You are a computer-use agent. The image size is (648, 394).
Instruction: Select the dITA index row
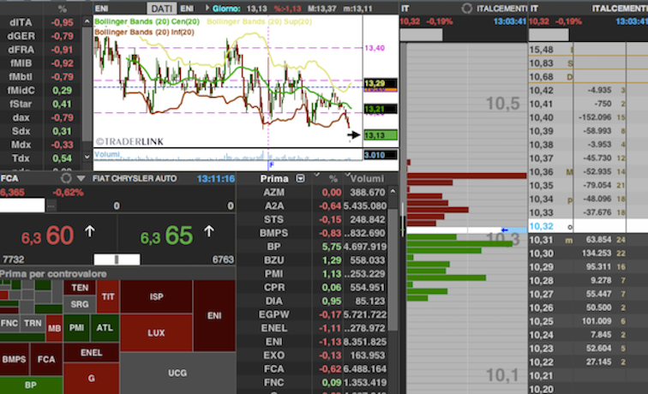pyautogui.click(x=40, y=22)
